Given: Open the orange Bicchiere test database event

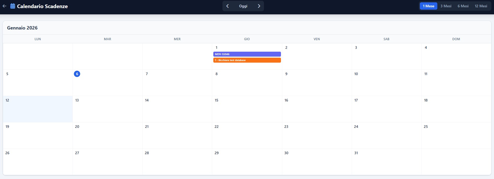Looking at the screenshot, I should click(247, 60).
